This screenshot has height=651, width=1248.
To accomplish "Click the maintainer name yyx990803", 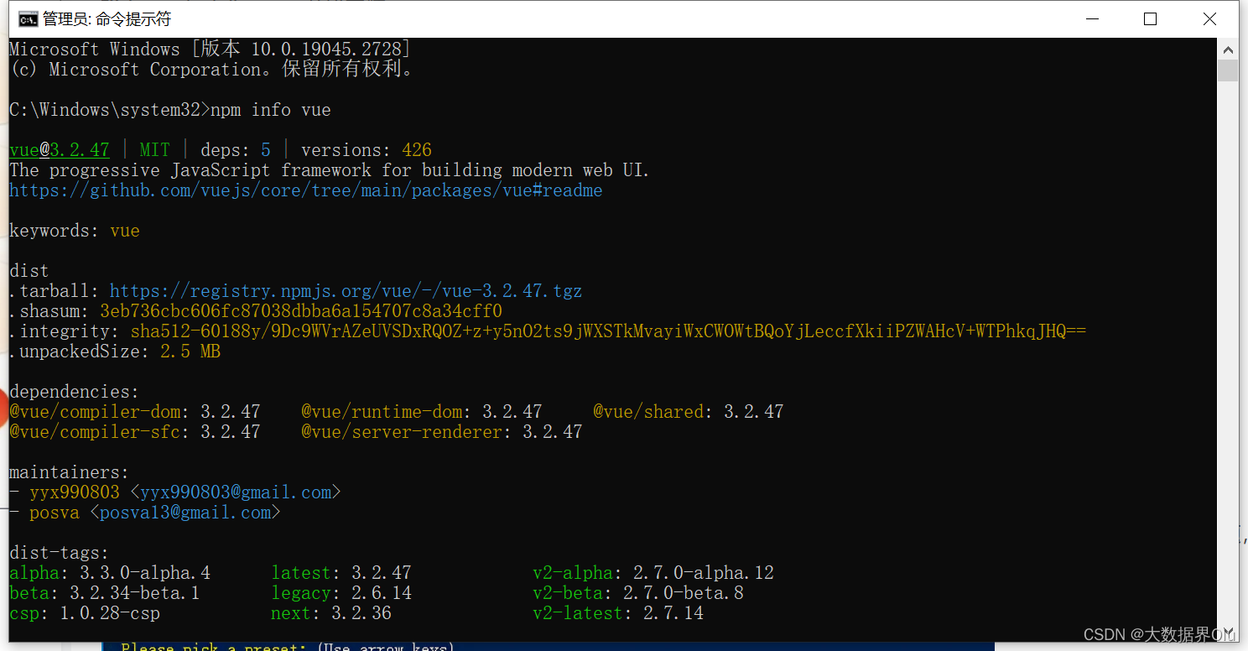I will tap(75, 492).
